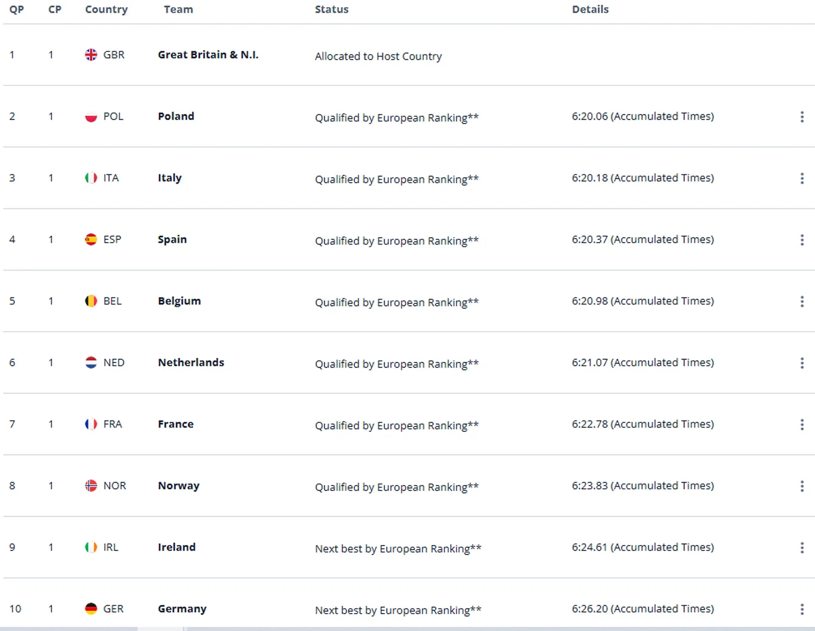815x631 pixels.
Task: Open the three-dot menu for Ireland row
Action: [802, 548]
